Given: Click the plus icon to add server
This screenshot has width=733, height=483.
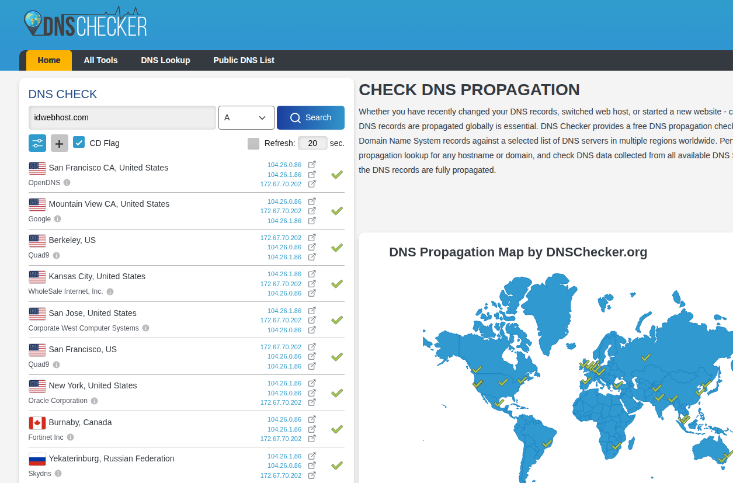Looking at the screenshot, I should [60, 143].
